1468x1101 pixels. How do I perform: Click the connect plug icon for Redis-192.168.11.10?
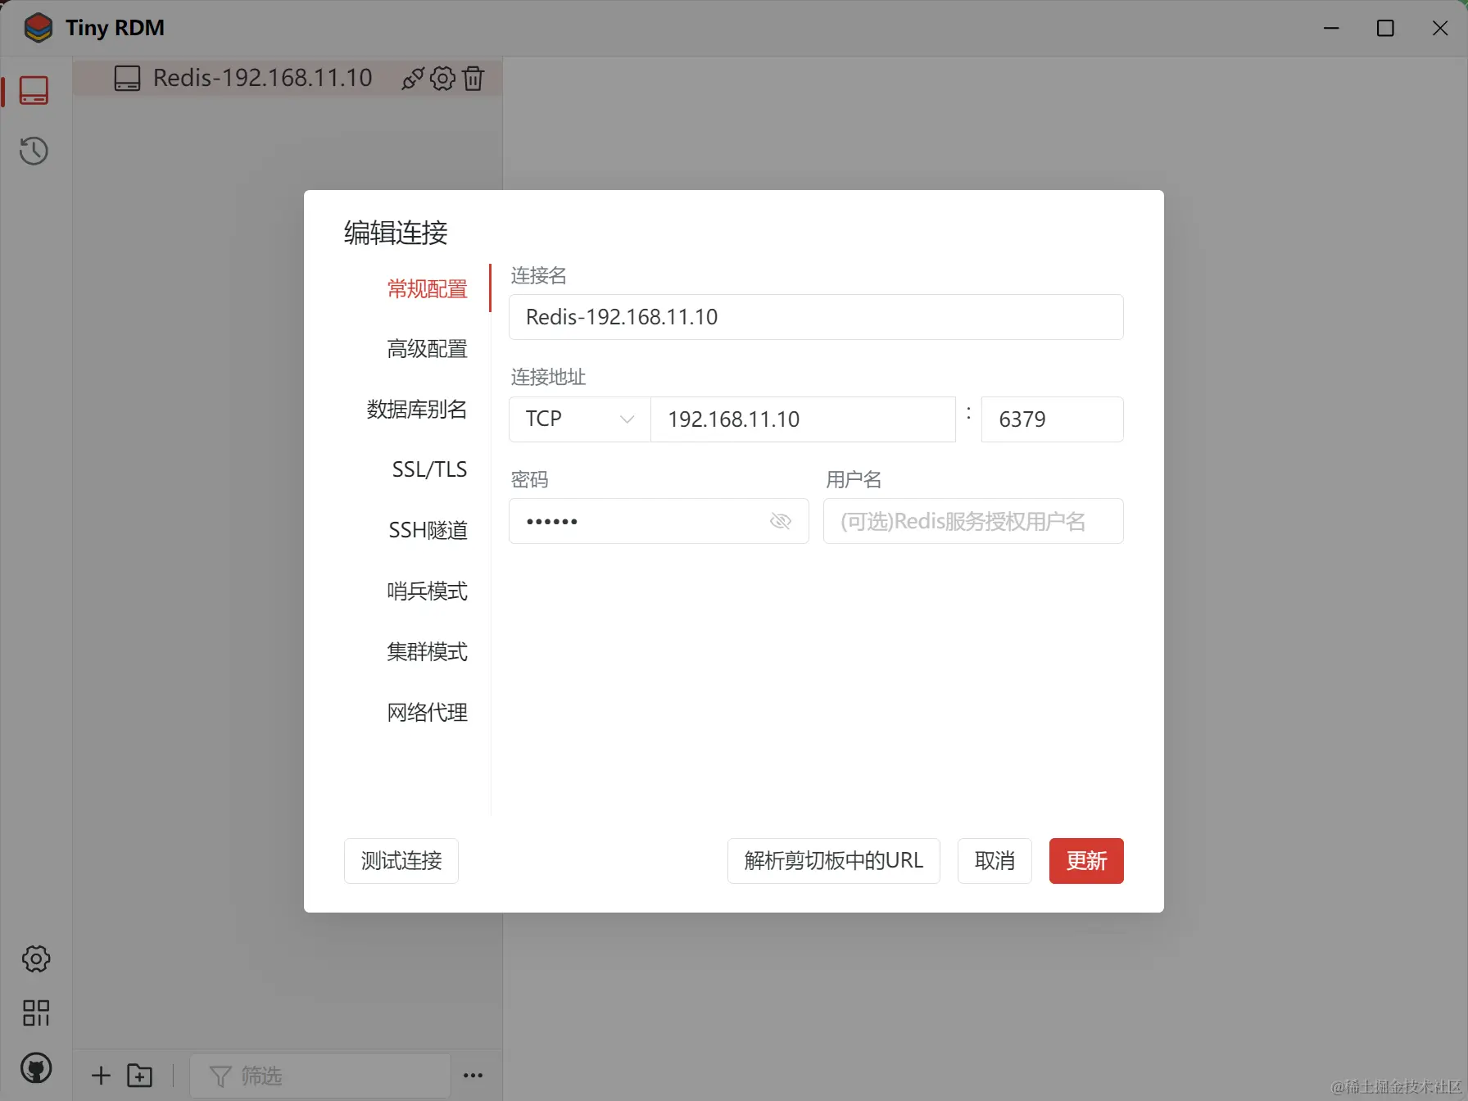tap(412, 79)
